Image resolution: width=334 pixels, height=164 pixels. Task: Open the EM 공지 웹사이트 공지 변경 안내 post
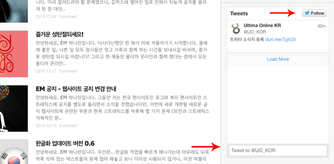click(x=76, y=89)
